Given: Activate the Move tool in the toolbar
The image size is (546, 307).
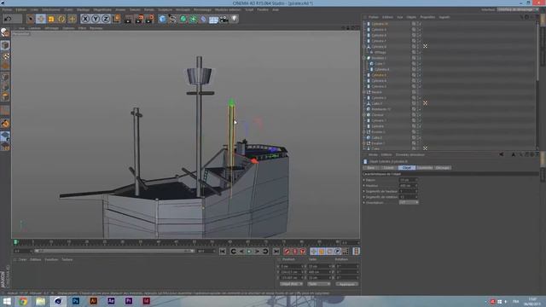Looking at the screenshot, I should 41,19.
